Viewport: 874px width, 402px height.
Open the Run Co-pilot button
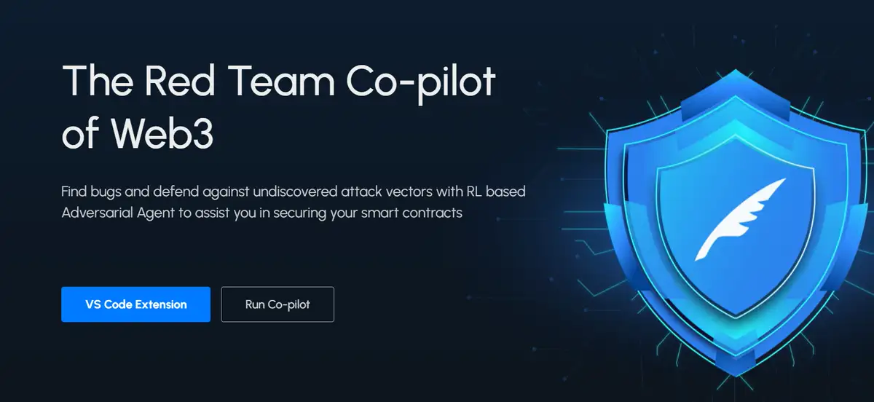click(x=277, y=304)
